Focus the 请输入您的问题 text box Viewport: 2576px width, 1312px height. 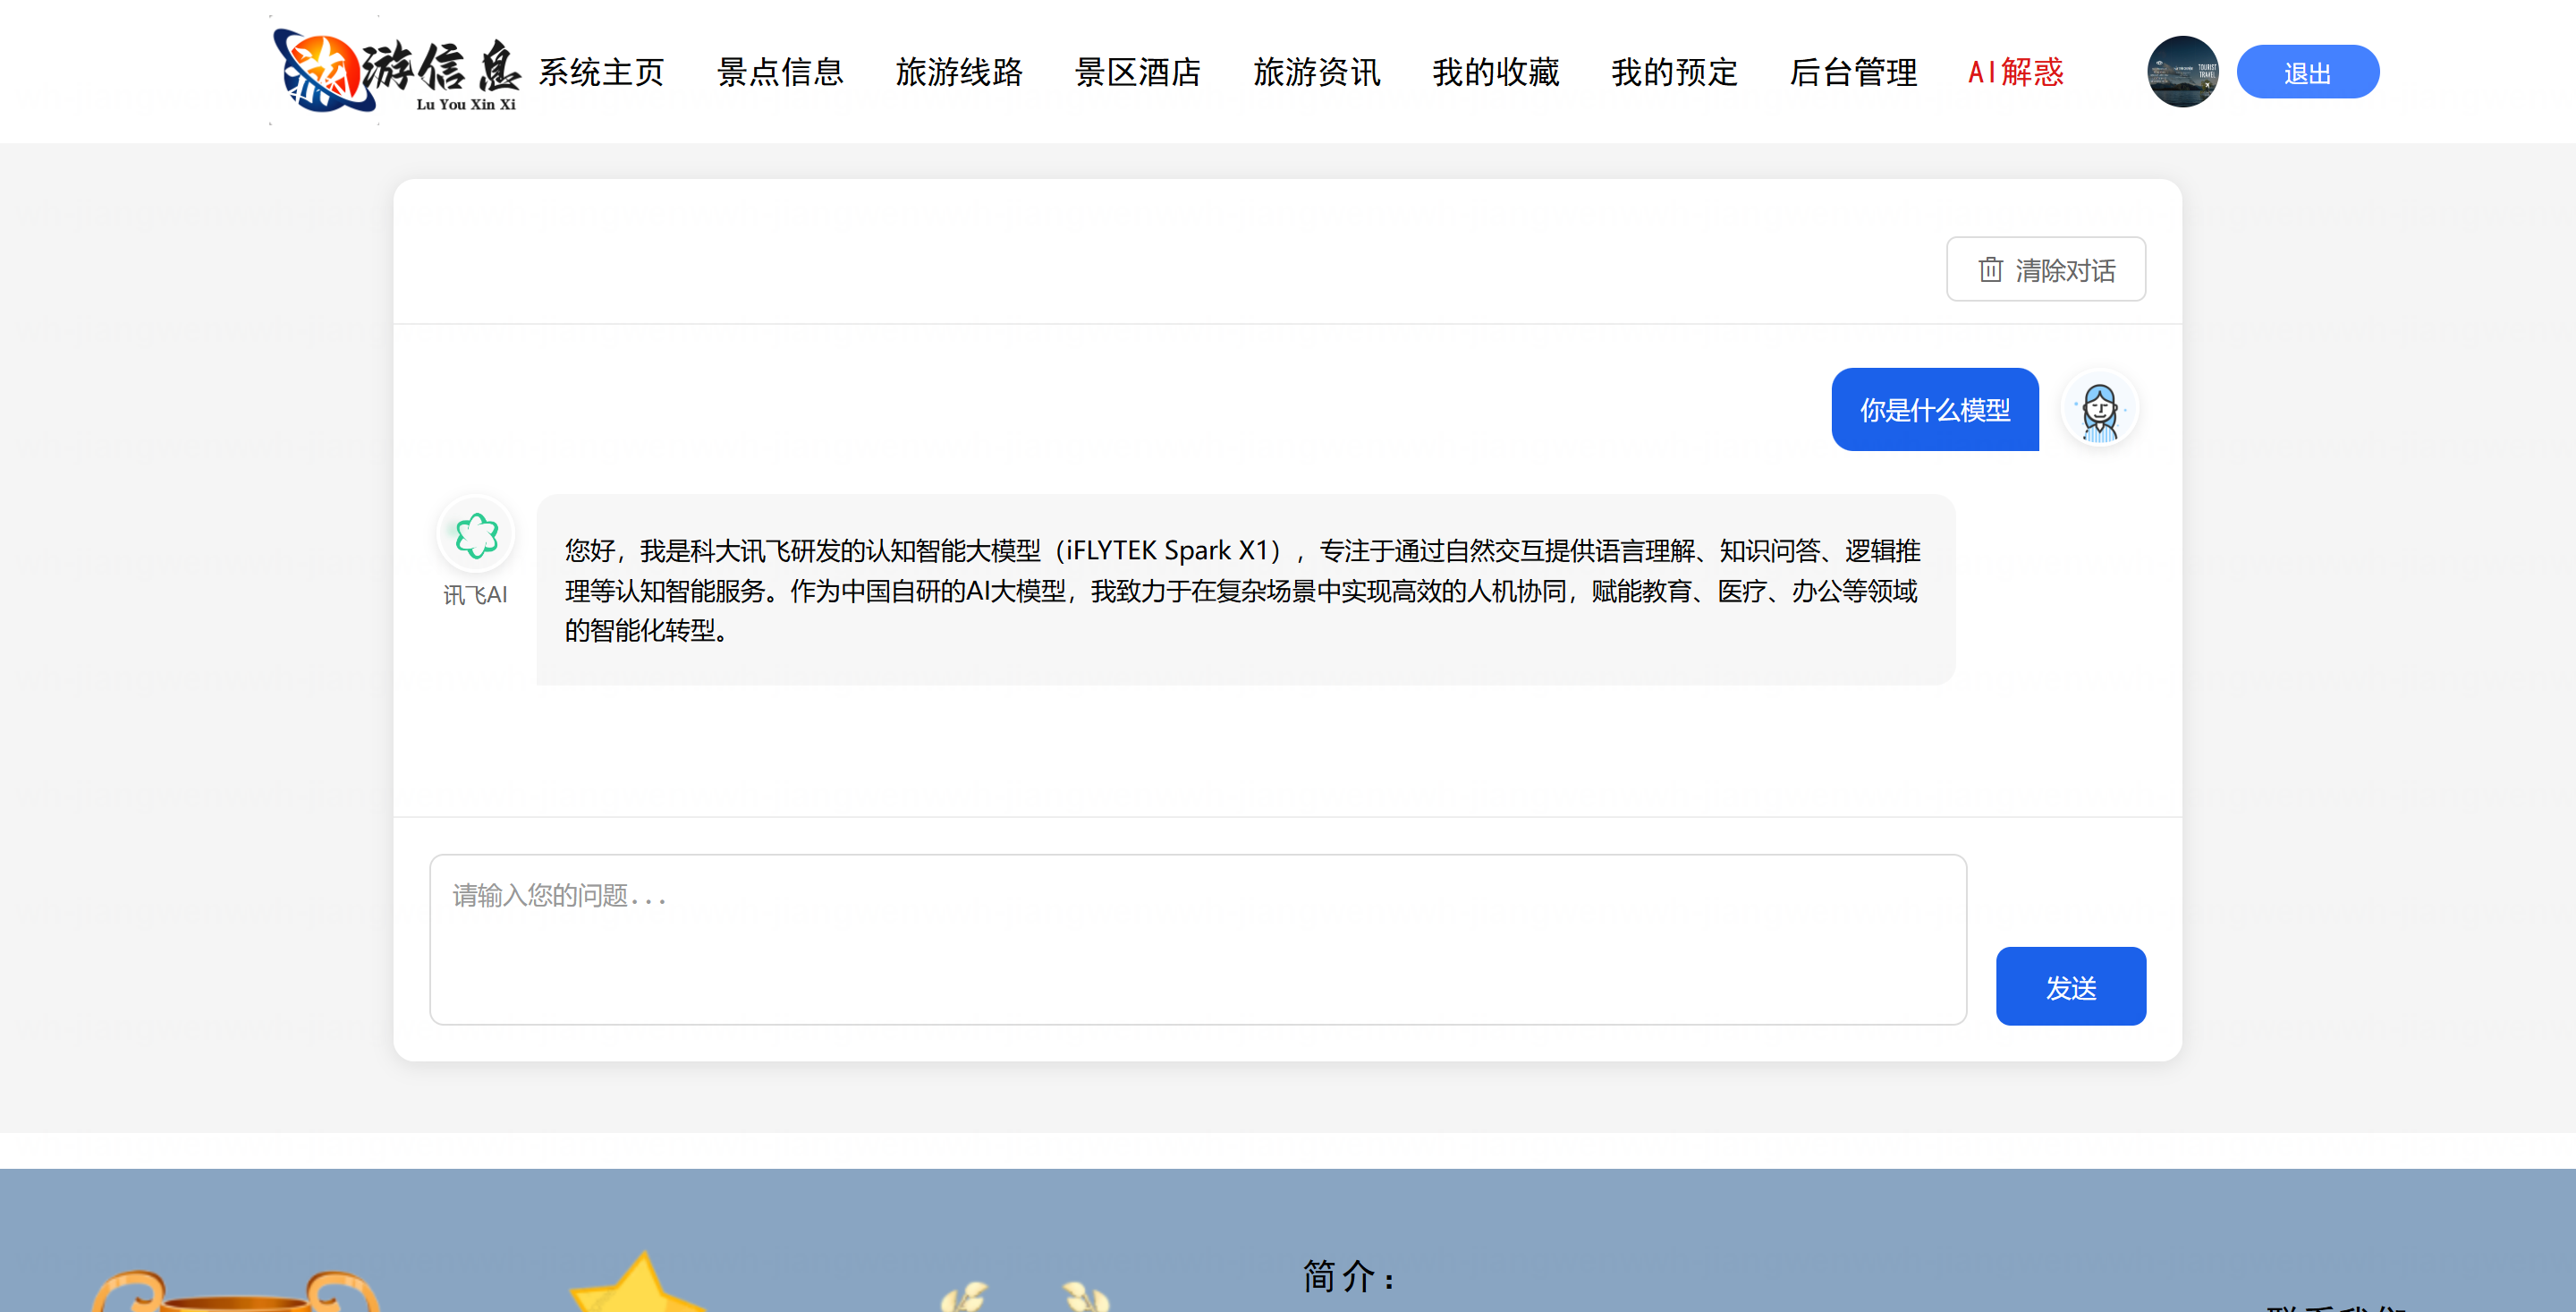pyautogui.click(x=1197, y=939)
